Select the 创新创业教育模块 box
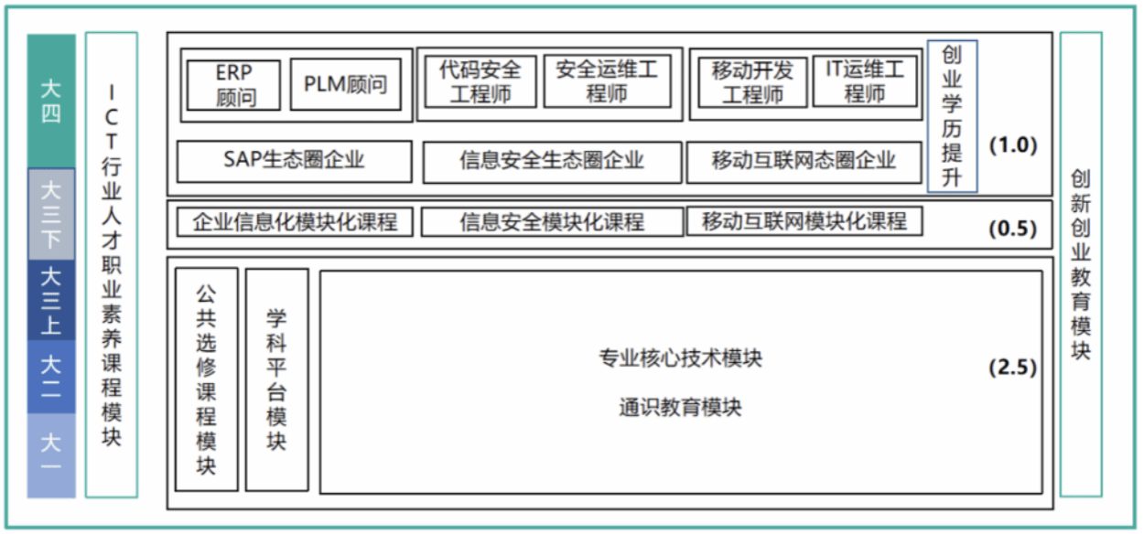Viewport: 1144px width, 534px height. pos(1081,265)
